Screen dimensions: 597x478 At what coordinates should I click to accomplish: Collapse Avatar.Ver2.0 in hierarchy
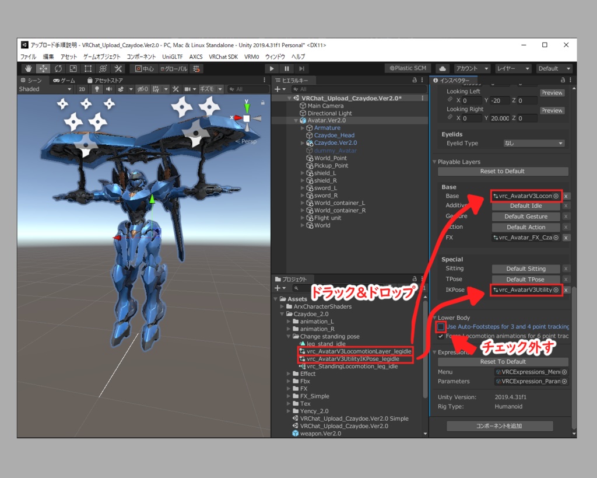[x=296, y=120]
